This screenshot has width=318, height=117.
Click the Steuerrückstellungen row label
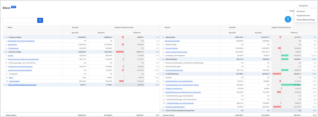173,66
